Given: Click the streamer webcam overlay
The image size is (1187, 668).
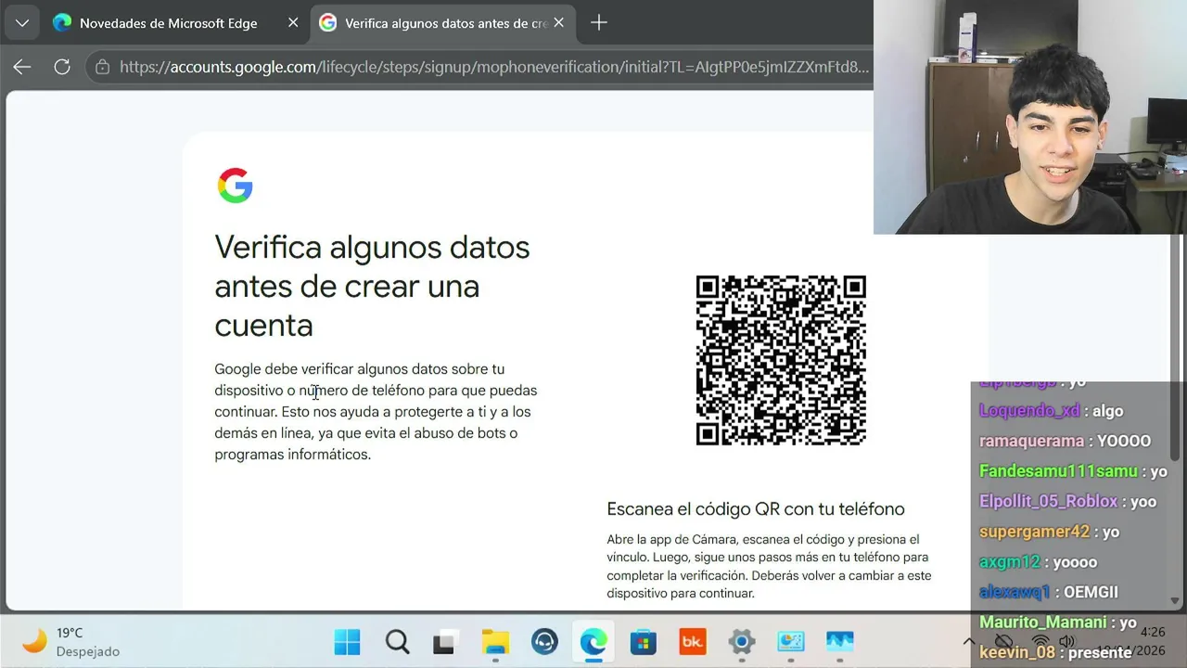Looking at the screenshot, I should click(1030, 117).
